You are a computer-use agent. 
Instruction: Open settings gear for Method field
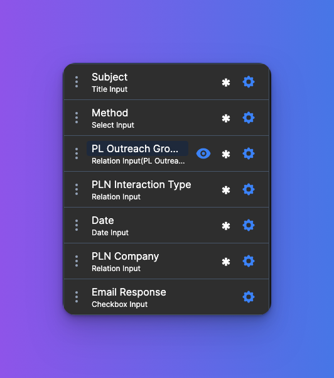249,118
